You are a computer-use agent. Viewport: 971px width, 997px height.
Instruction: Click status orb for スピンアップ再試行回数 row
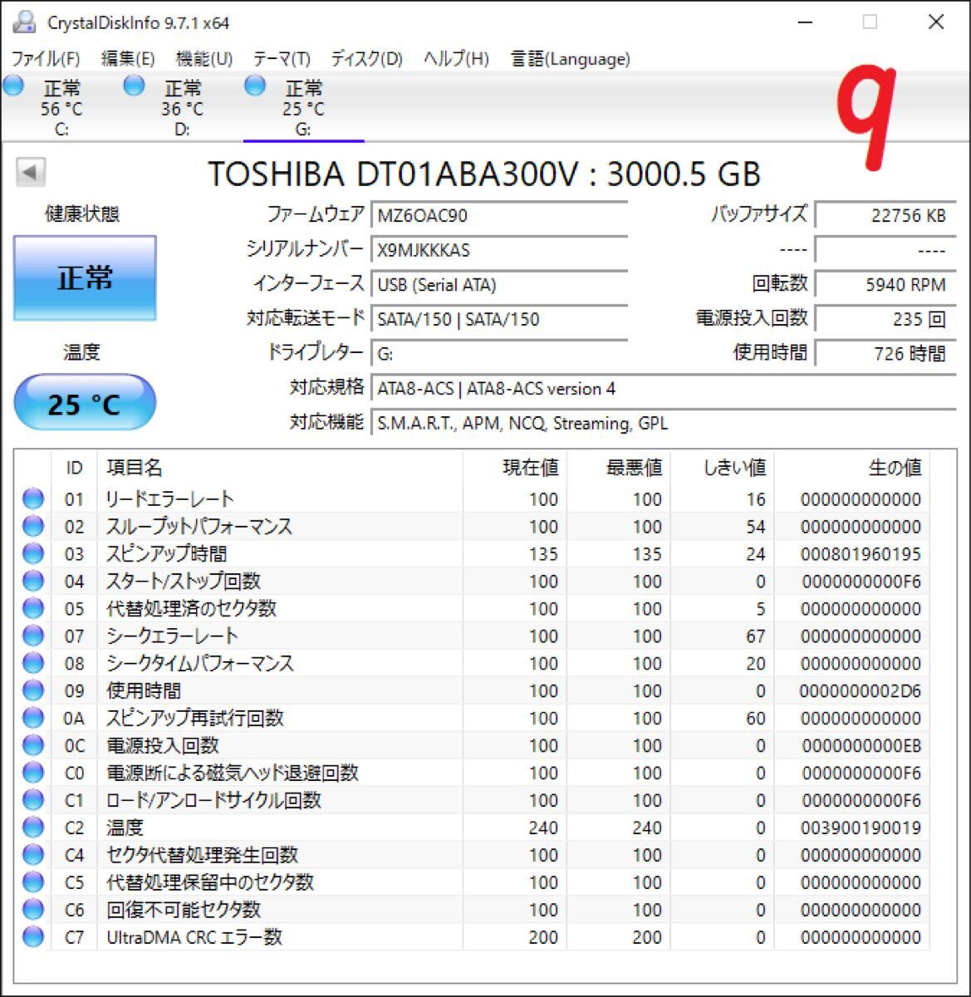[x=33, y=719]
